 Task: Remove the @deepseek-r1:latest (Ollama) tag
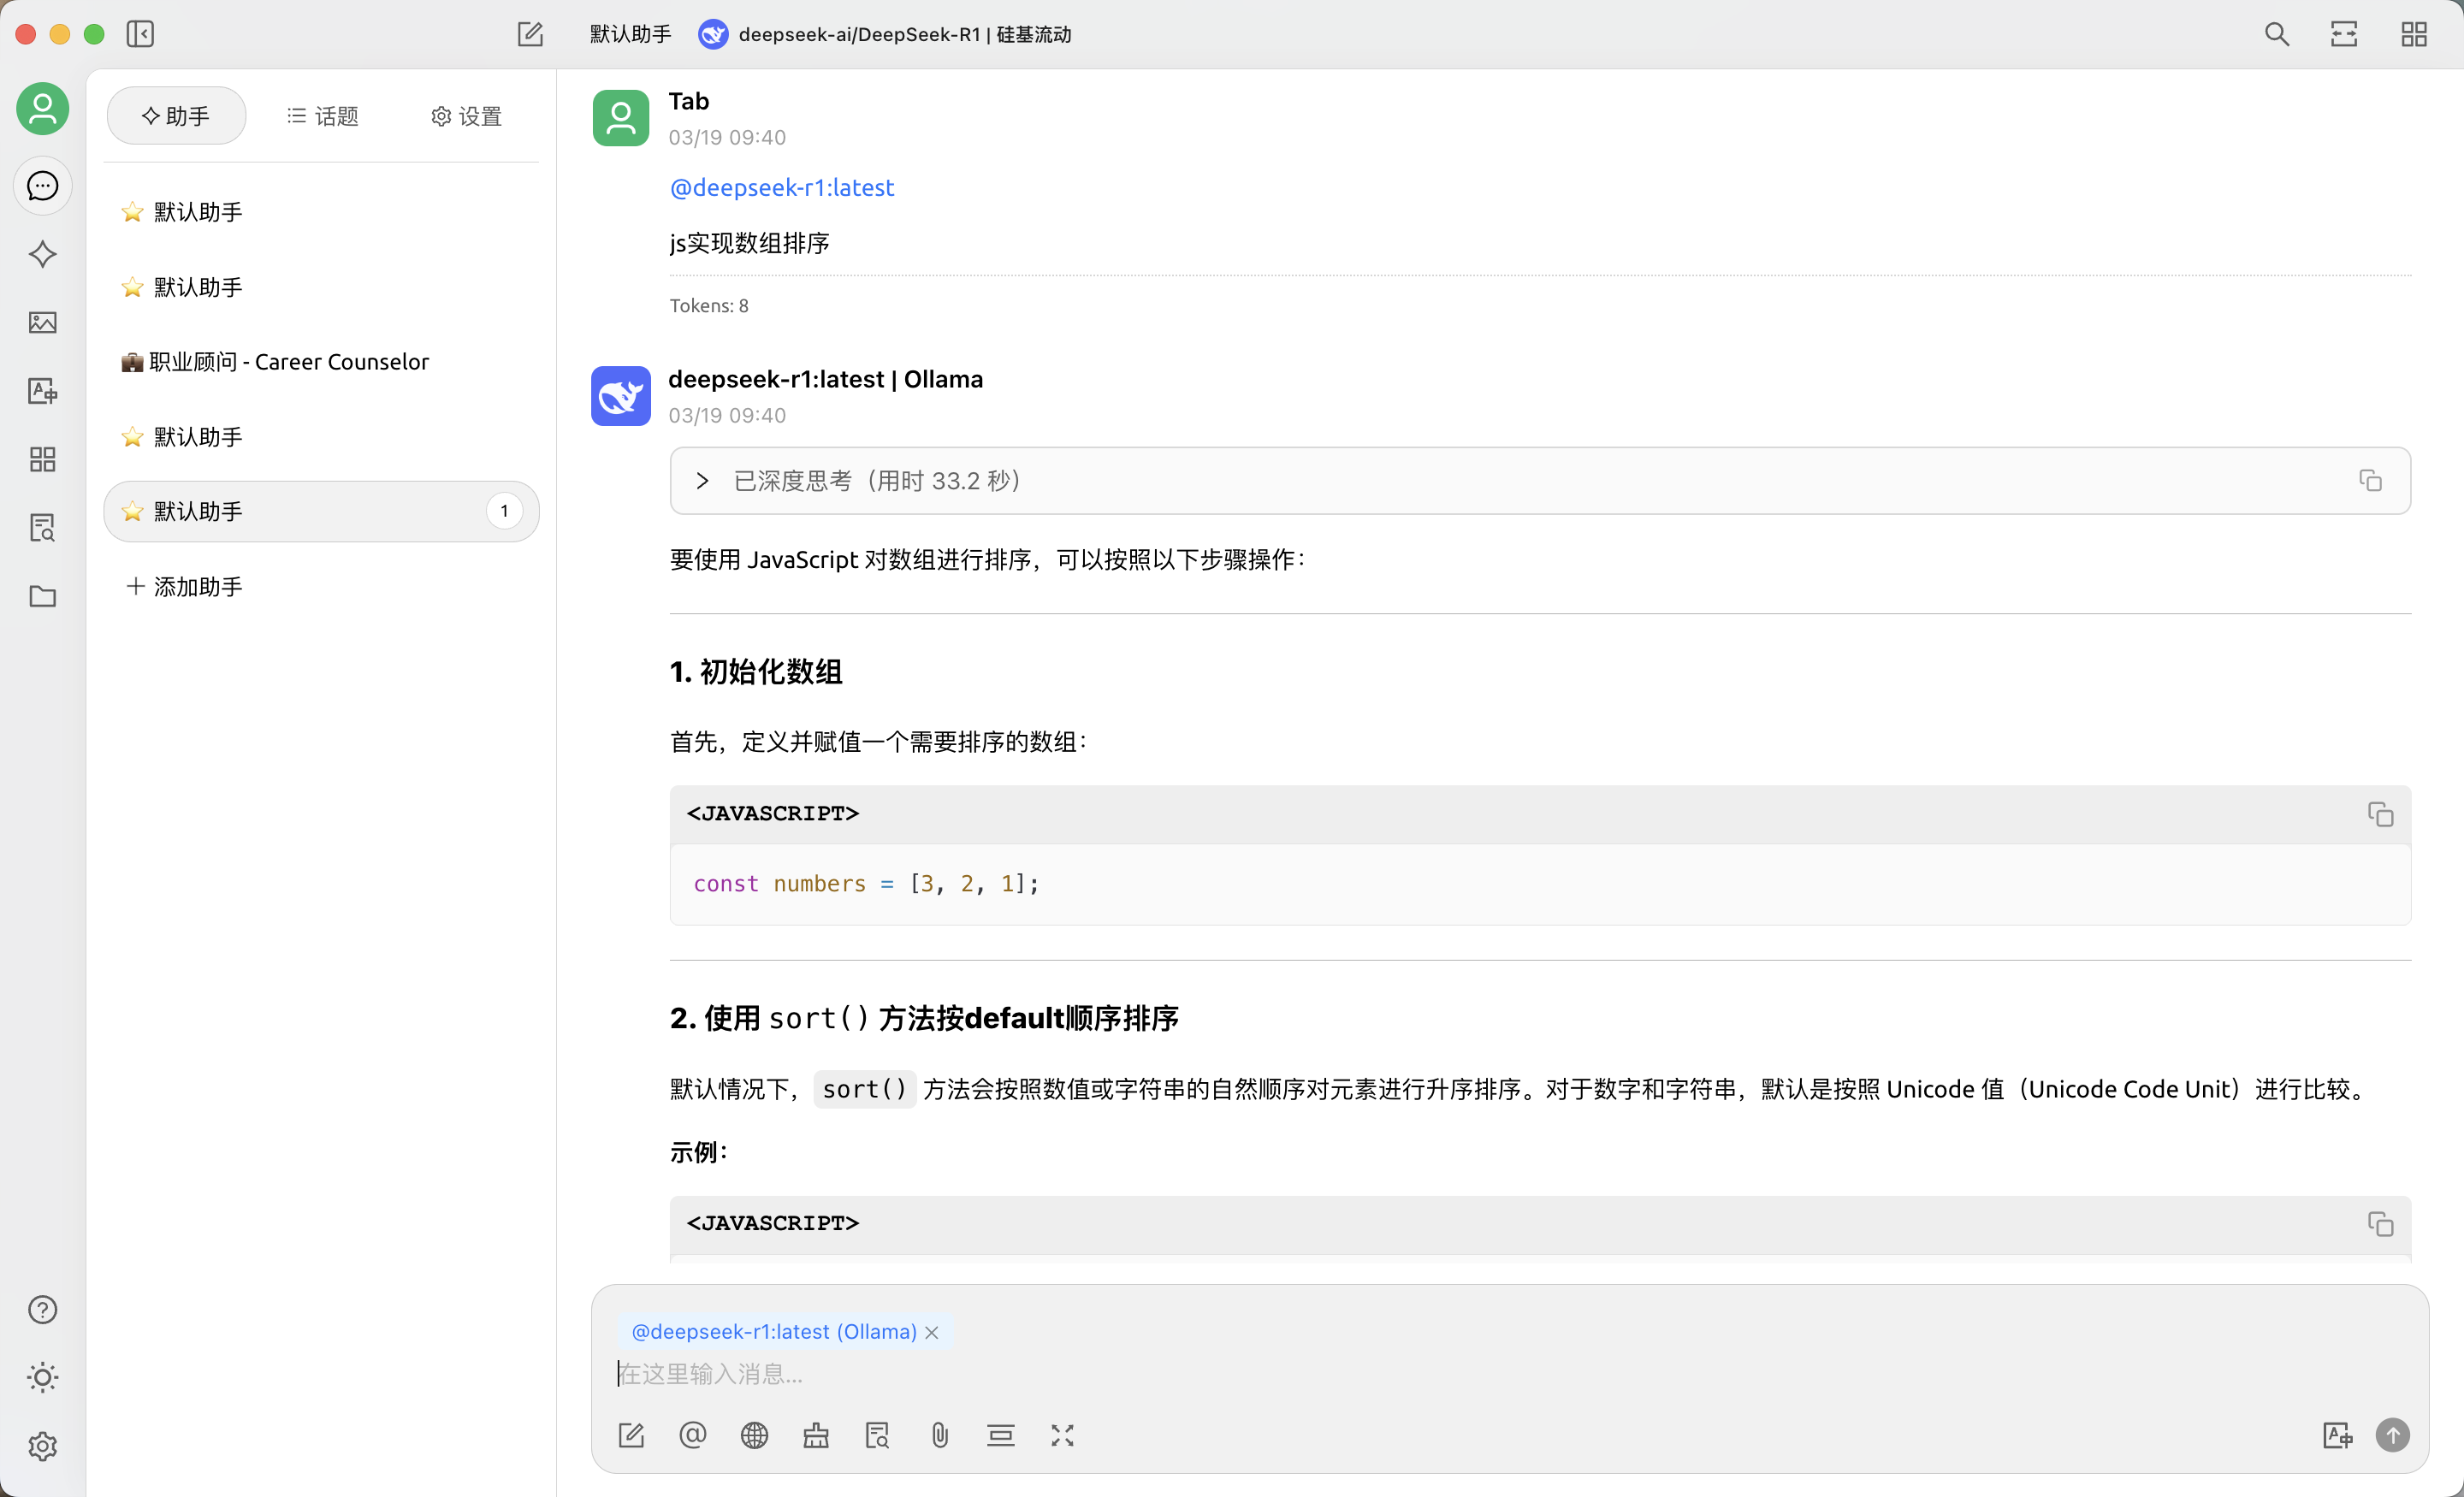pos(932,1332)
